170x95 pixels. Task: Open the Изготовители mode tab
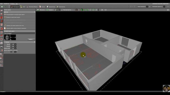click(61, 7)
